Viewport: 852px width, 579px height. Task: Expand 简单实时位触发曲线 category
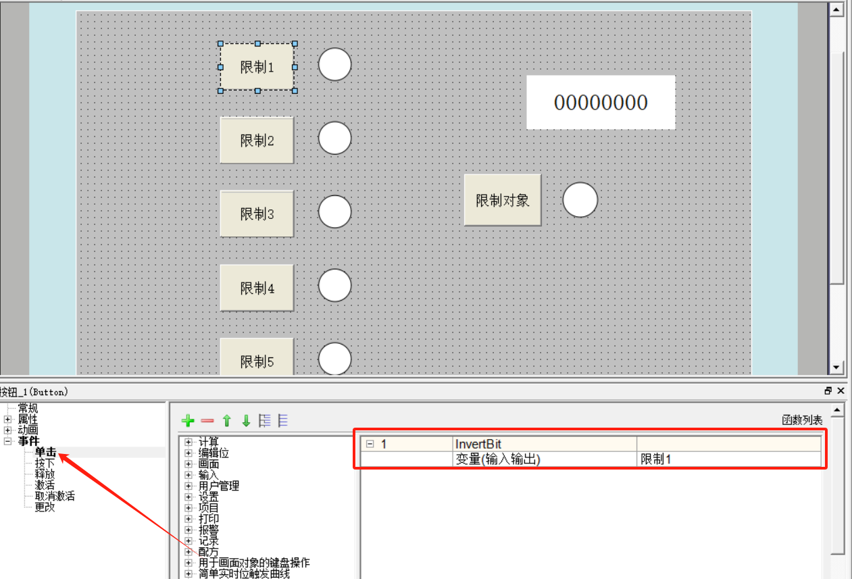pyautogui.click(x=189, y=574)
